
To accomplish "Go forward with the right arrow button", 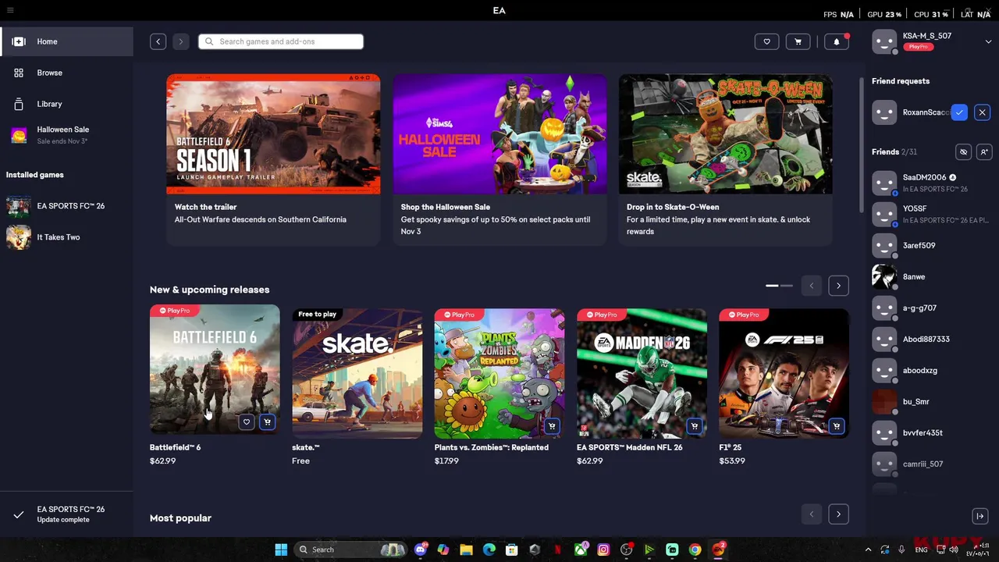I will point(180,41).
